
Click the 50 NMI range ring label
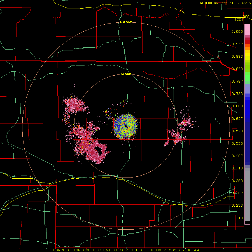tap(126, 74)
